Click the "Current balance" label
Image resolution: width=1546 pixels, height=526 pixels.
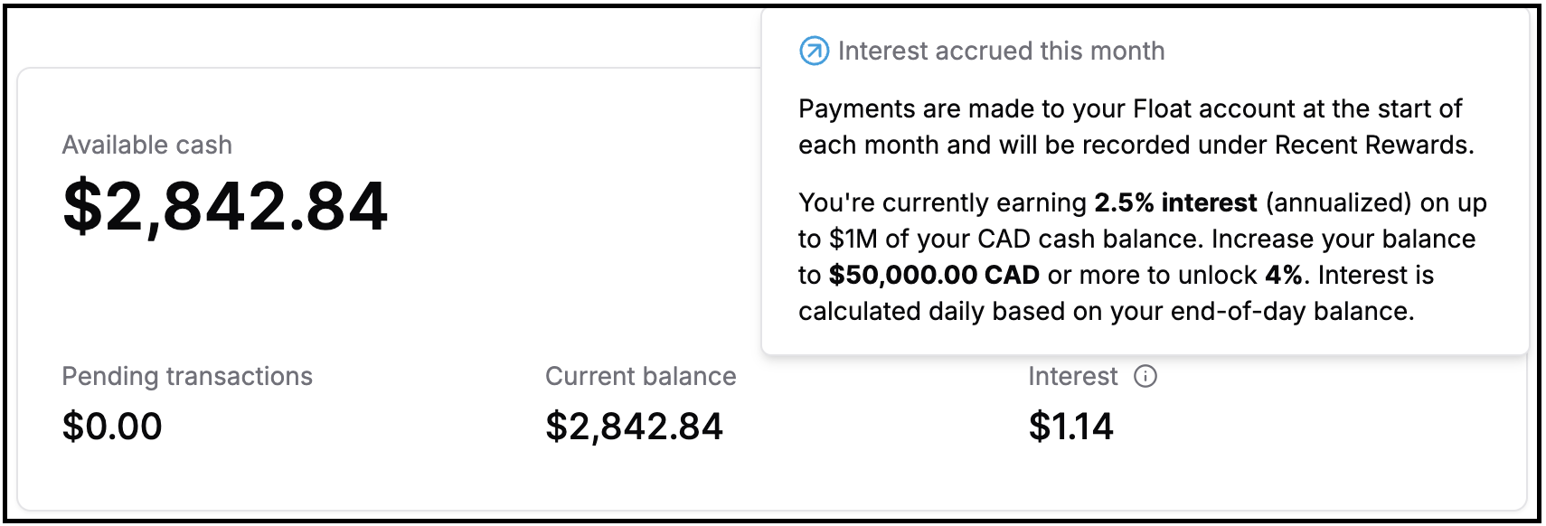[640, 376]
